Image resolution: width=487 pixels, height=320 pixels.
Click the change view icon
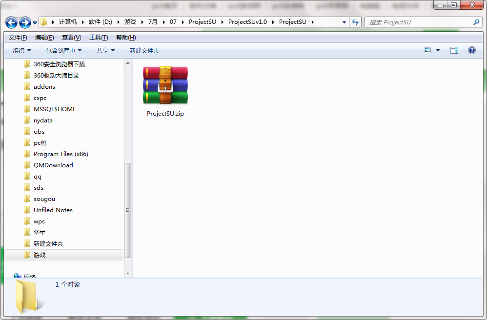tap(427, 50)
